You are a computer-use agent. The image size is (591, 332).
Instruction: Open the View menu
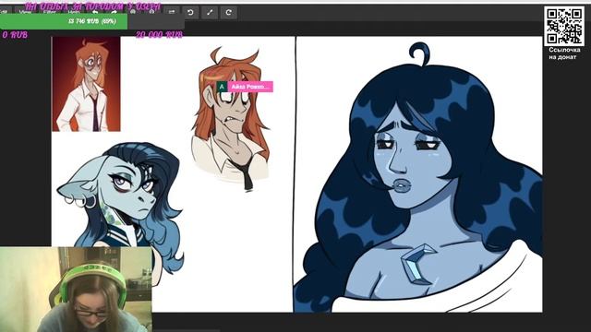25,12
